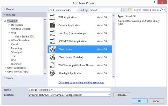This screenshot has width=168, height=106.
Task: Select the Test category
Action: [x=13, y=56]
